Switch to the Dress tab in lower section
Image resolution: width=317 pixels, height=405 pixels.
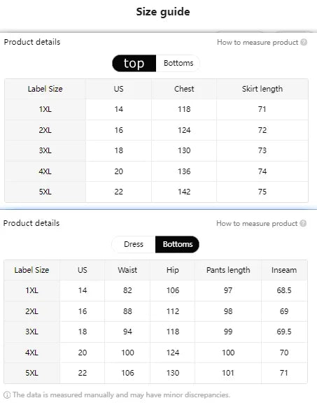coord(134,244)
